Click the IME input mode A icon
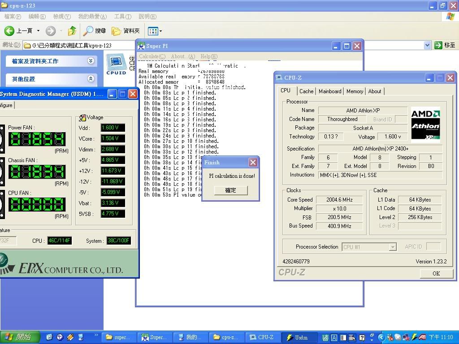 click(334, 338)
